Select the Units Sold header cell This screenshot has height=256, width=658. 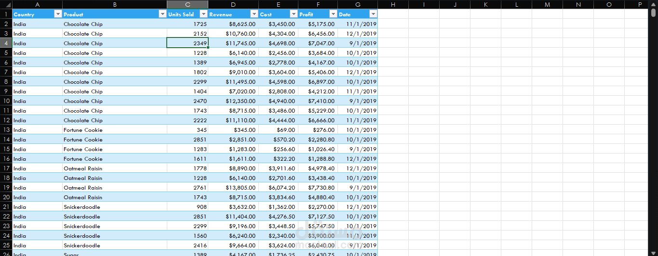188,14
